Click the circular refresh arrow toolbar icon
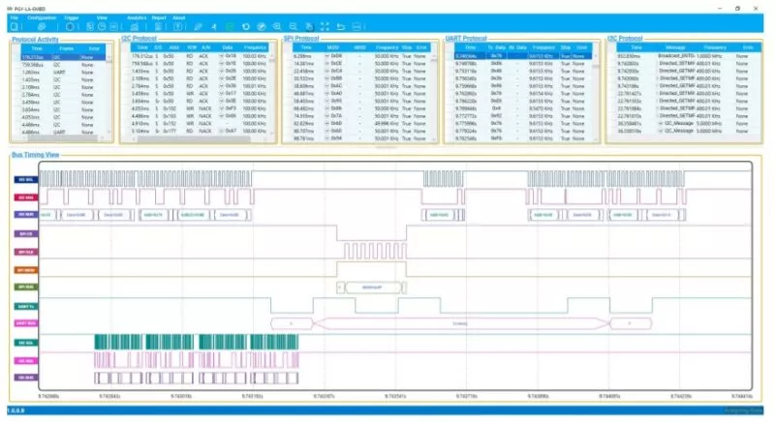Image resolution: width=775 pixels, height=422 pixels. point(246,26)
